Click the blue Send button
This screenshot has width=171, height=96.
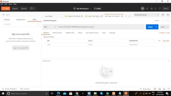150,27
